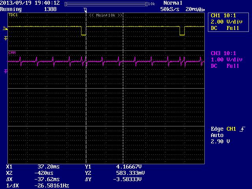Click the 10k memory length label
The height and width of the screenshot is (189, 252).
(151, 4)
